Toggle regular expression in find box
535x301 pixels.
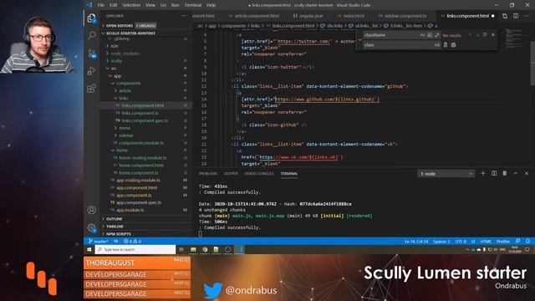436,35
